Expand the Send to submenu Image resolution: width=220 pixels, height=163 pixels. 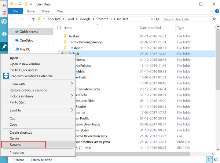72,110
